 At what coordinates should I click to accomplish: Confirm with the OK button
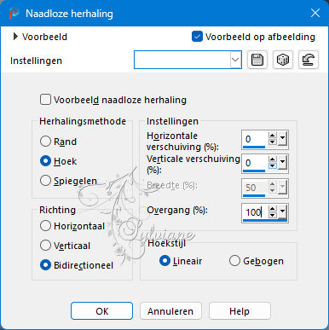(x=101, y=311)
